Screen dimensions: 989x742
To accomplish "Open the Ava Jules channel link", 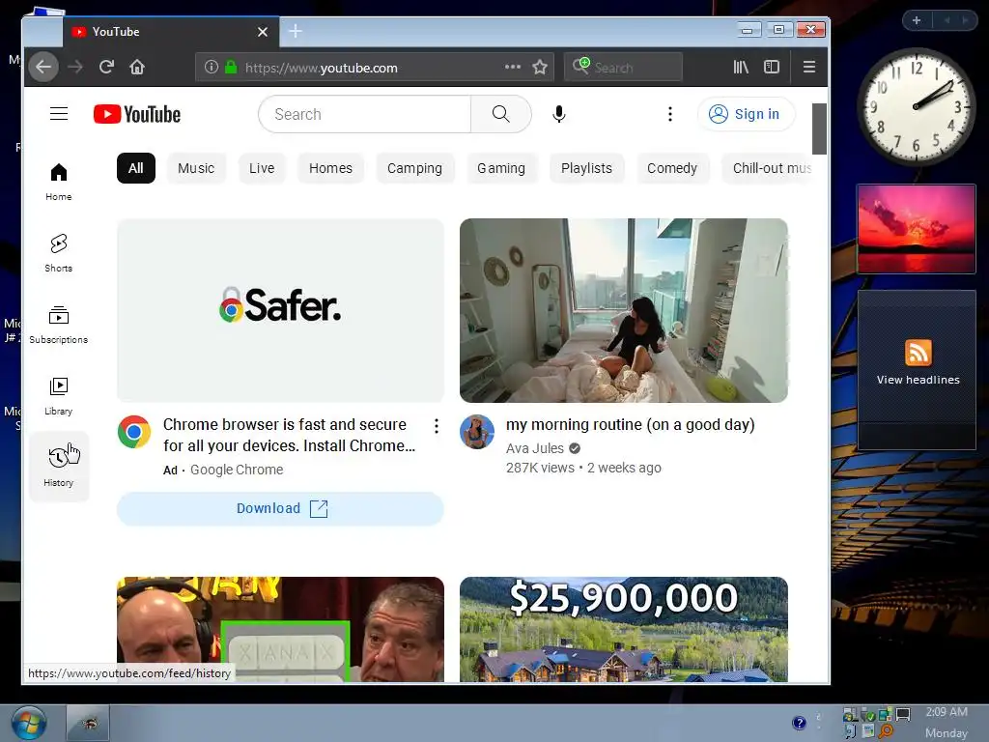I will point(535,448).
